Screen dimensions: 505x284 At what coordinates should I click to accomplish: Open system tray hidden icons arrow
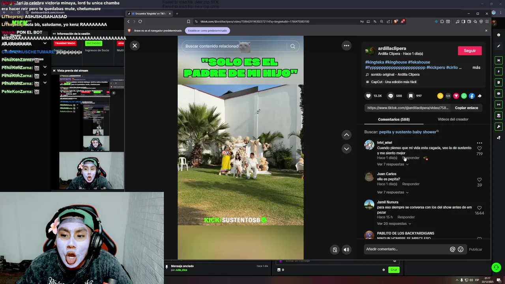click(x=456, y=280)
